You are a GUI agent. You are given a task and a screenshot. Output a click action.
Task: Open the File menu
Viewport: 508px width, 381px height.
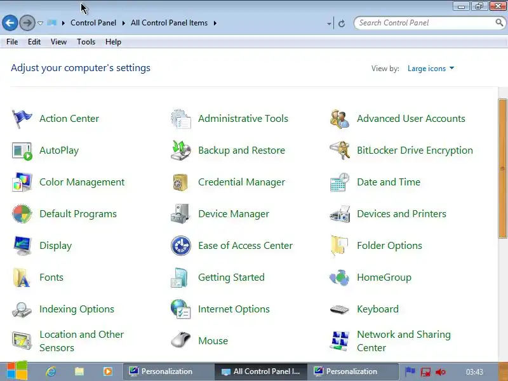coord(12,42)
